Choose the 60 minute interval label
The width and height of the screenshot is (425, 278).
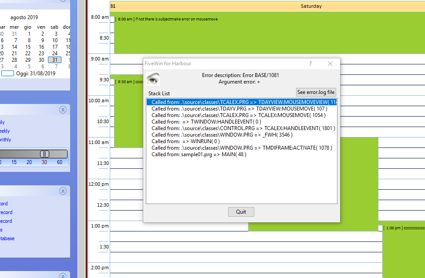[60, 162]
